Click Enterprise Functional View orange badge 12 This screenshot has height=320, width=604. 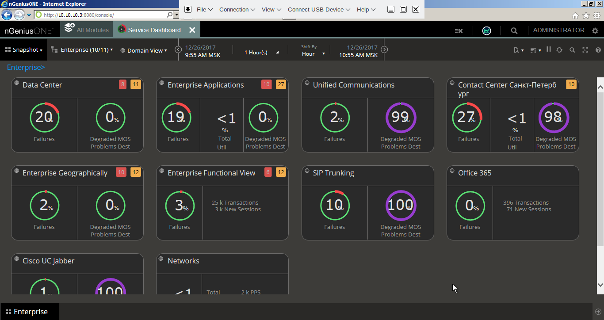tap(281, 172)
